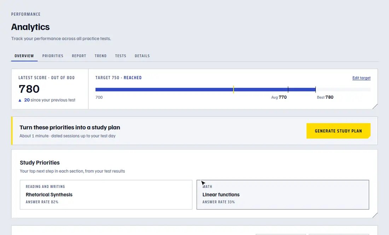Viewport: 389px width, 235px height.
Task: Open the Rhetorical Synthesis priority card
Action: [106, 195]
